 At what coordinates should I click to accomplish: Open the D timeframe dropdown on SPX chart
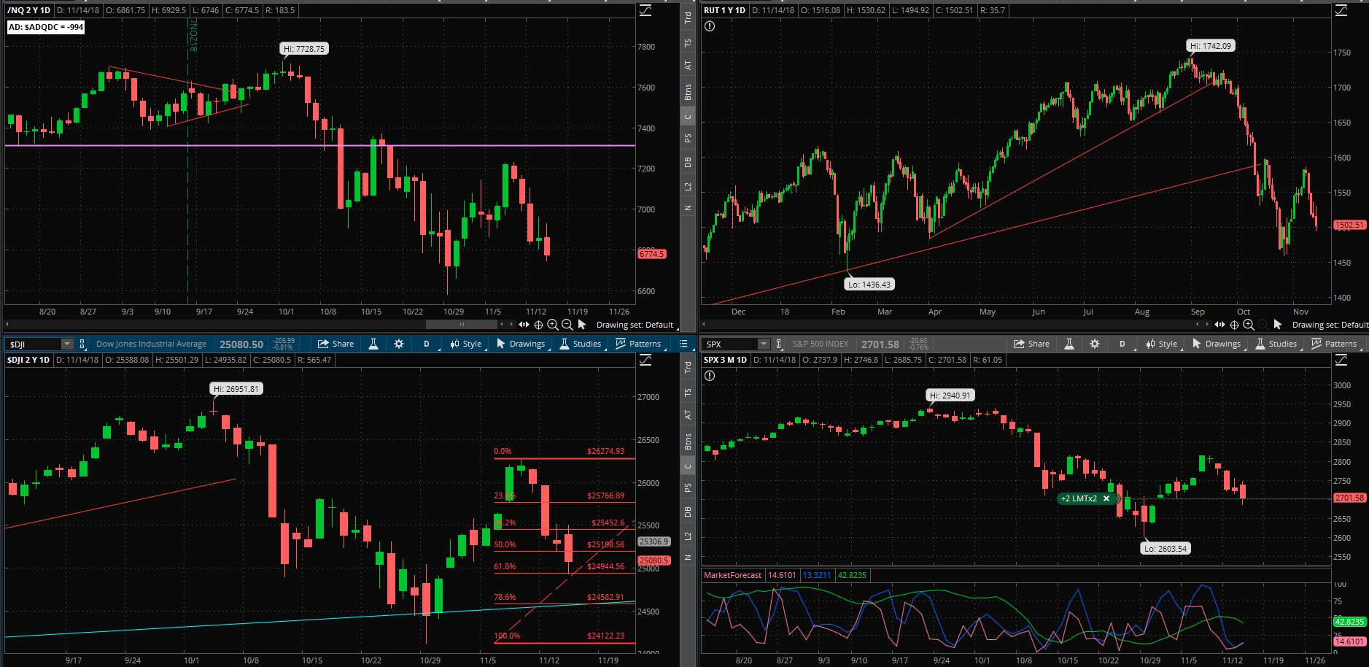point(1123,344)
